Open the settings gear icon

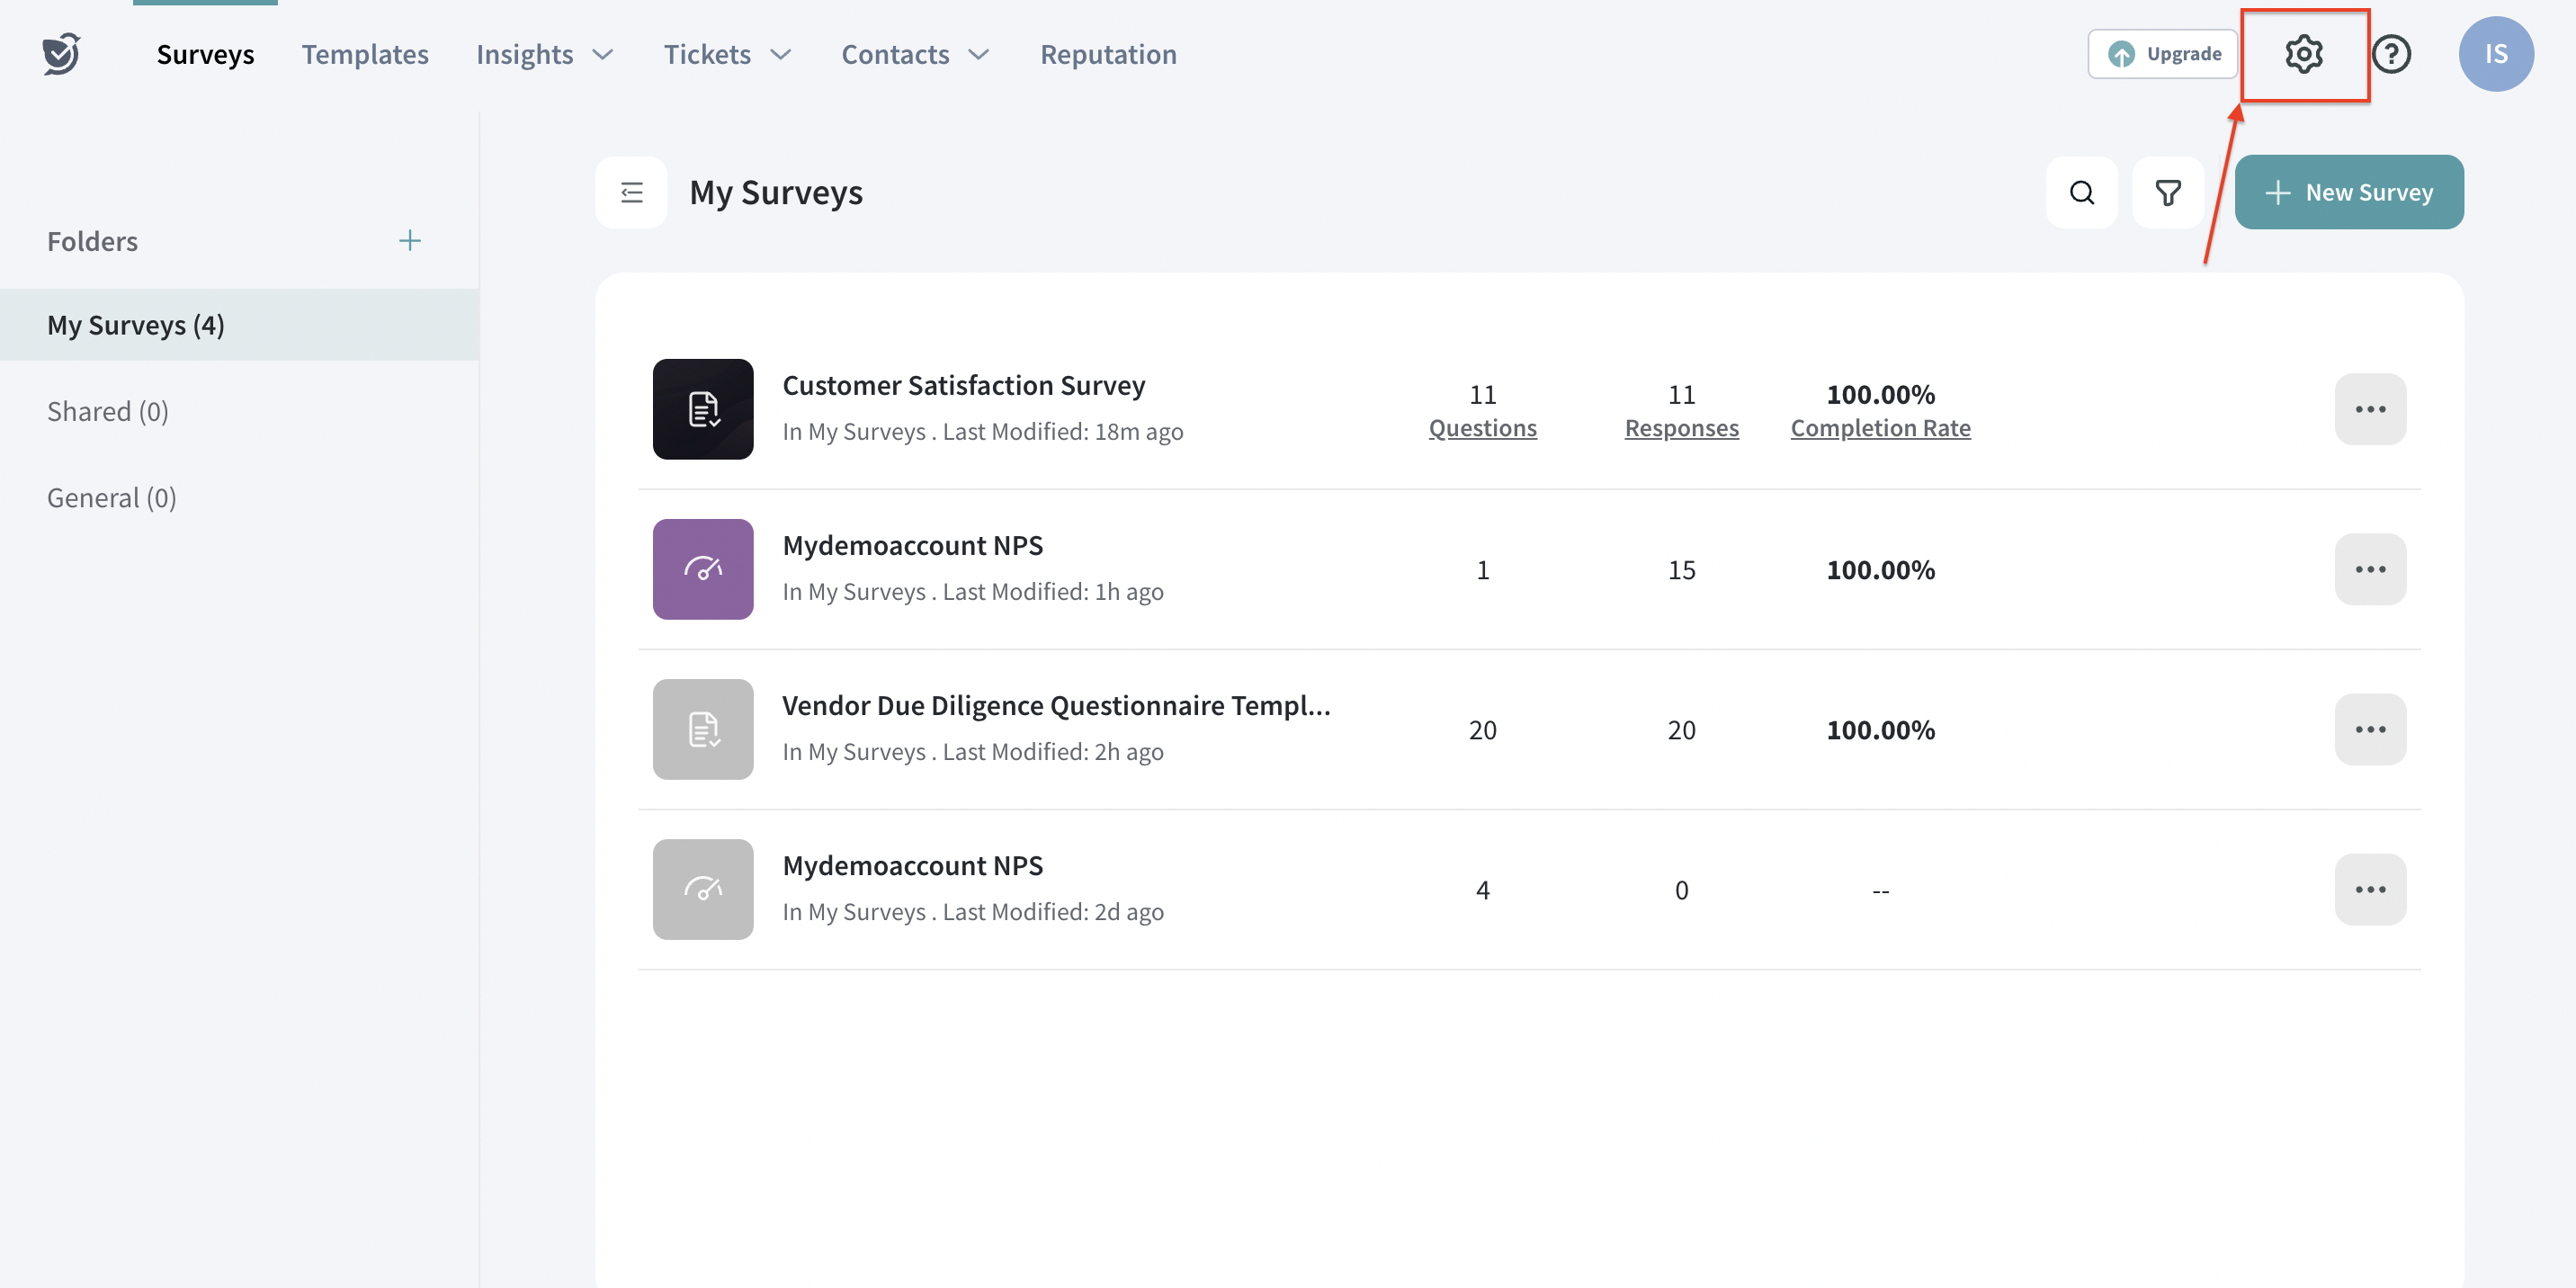click(x=2303, y=54)
